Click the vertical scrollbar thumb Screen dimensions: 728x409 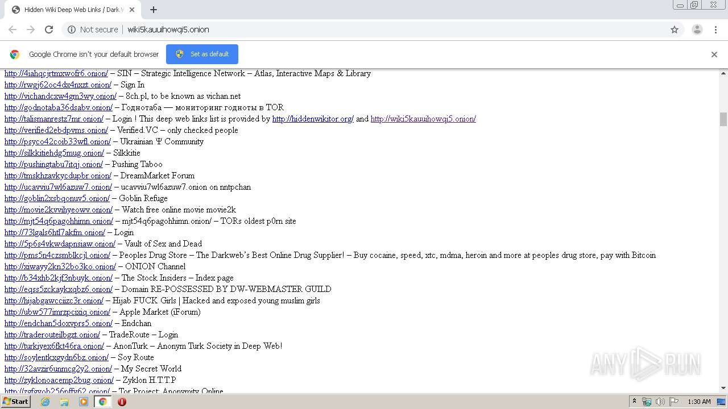(x=723, y=119)
